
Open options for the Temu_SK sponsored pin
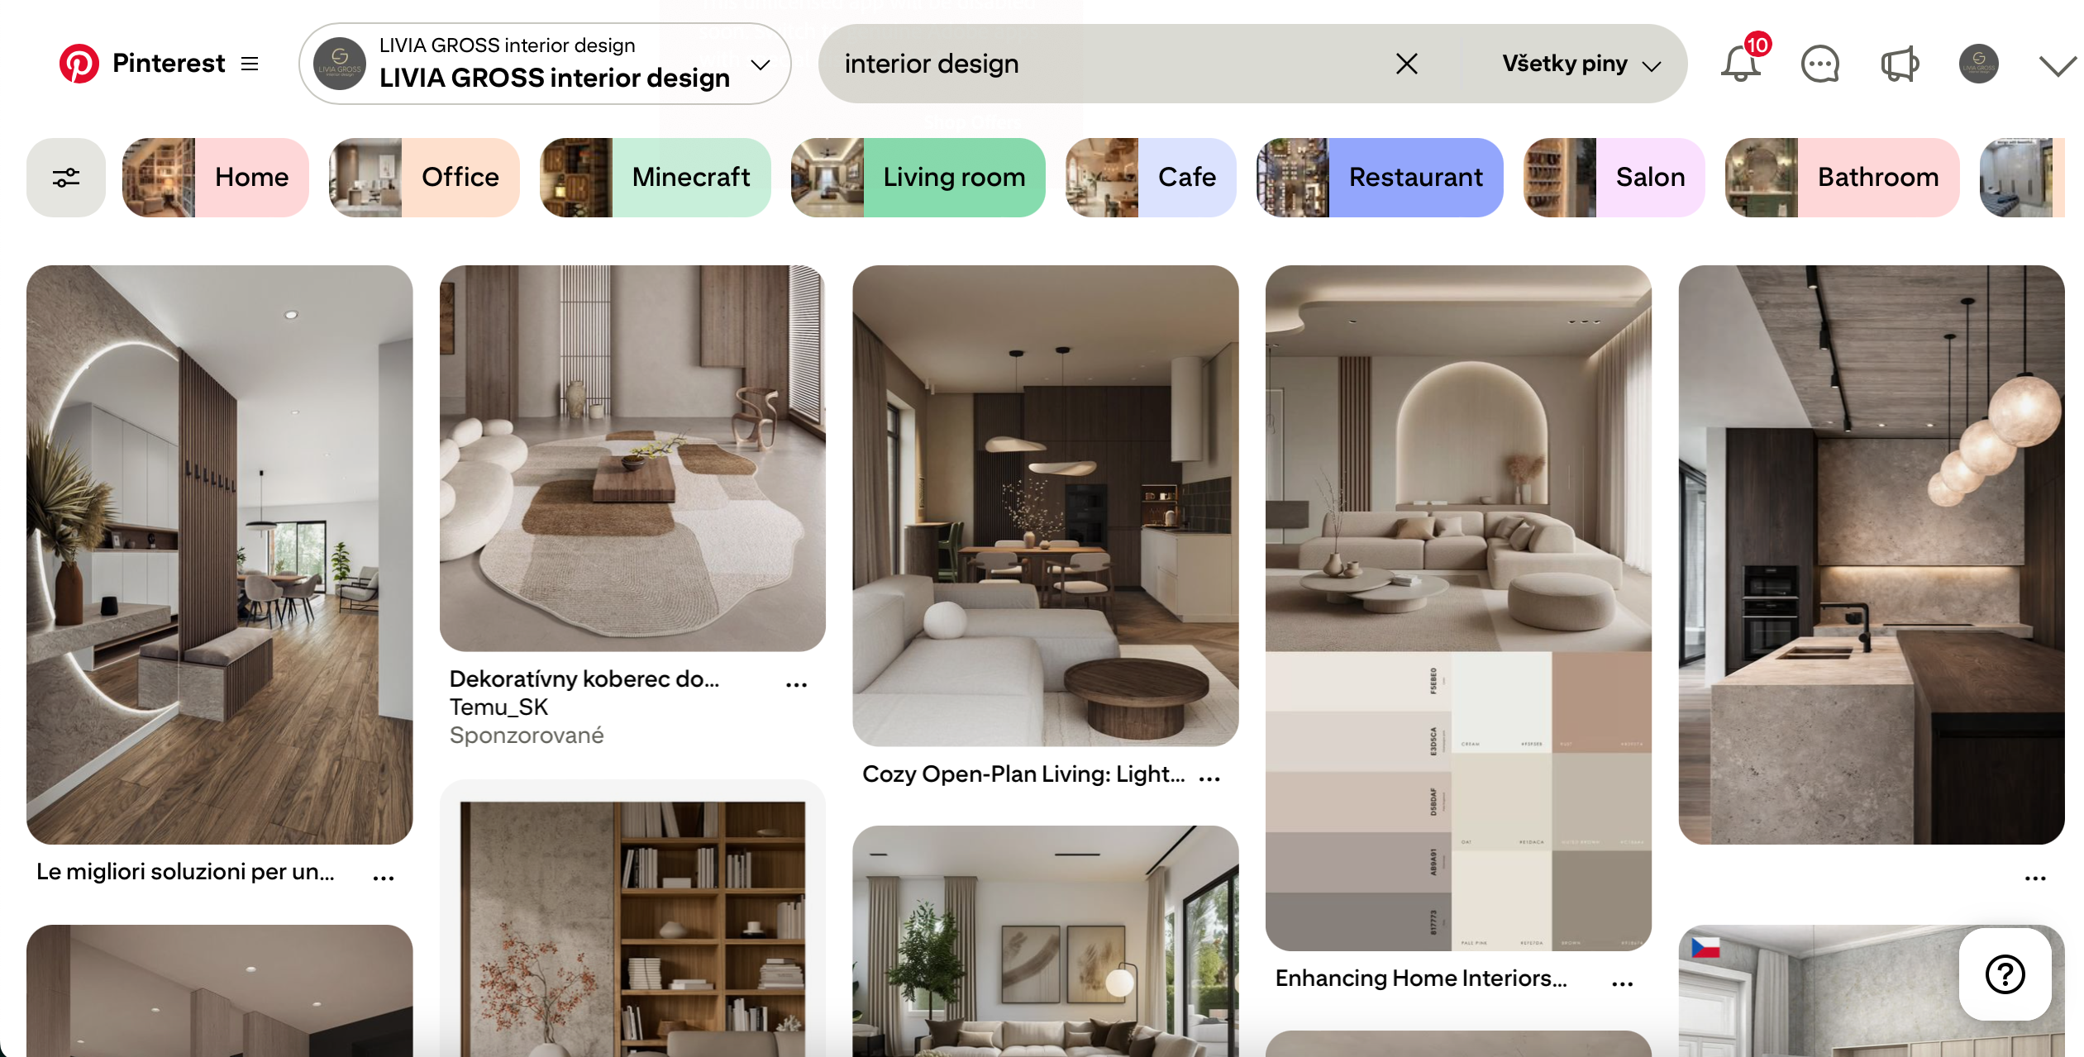click(x=796, y=683)
